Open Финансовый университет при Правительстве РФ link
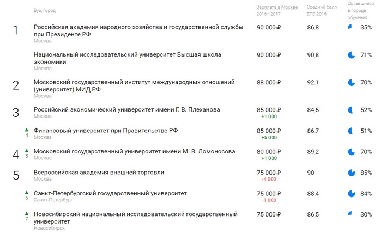Screen dimensions: 380x234 (x=106, y=131)
